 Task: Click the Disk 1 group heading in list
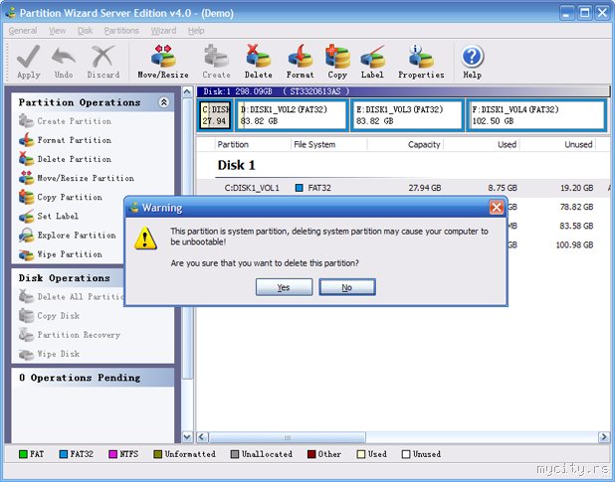tap(237, 165)
